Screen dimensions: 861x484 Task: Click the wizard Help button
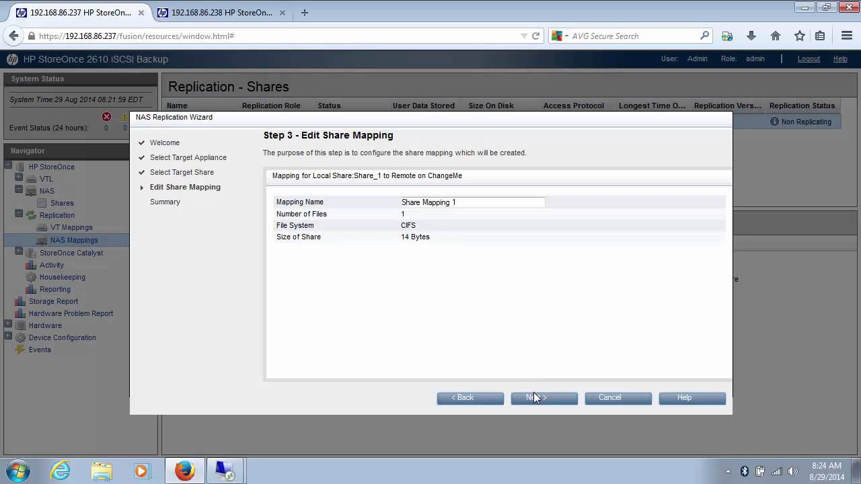coord(692,398)
